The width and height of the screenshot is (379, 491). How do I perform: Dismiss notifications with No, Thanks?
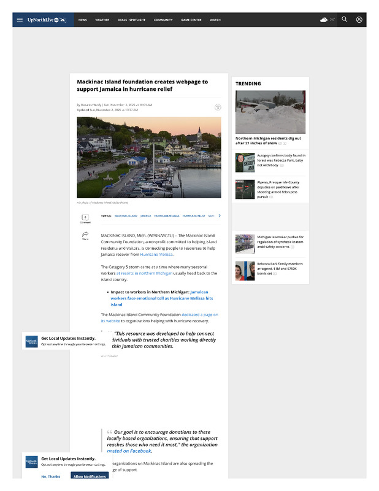pos(51,476)
